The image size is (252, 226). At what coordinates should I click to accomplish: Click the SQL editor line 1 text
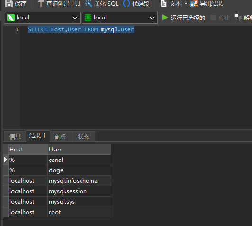pos(81,29)
